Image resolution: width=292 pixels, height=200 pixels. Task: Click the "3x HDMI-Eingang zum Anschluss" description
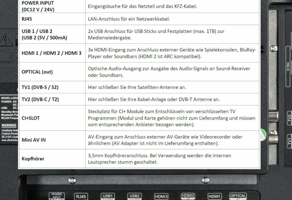point(172,53)
